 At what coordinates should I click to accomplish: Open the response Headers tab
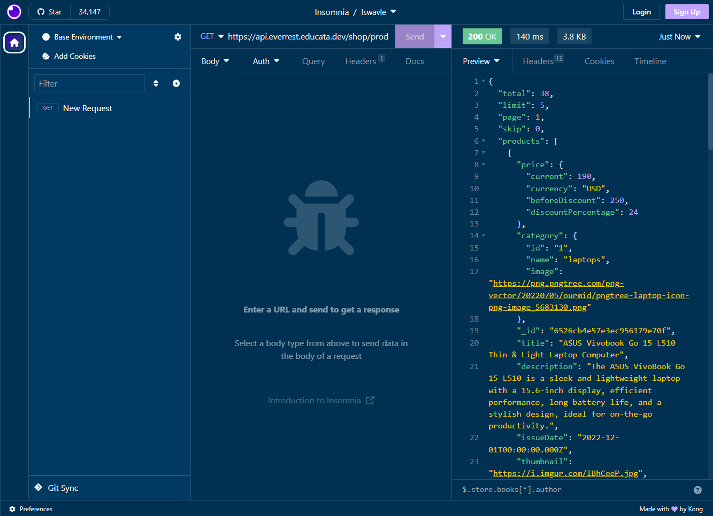coord(543,61)
